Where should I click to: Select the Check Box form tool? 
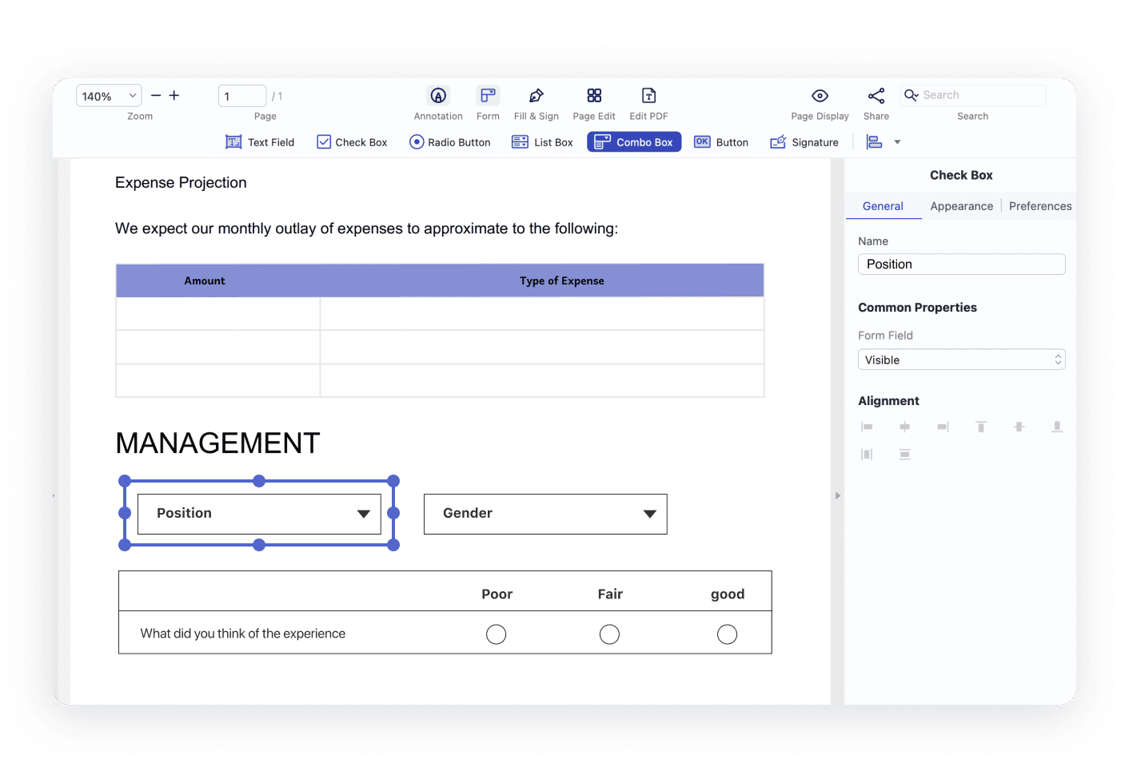click(x=351, y=141)
